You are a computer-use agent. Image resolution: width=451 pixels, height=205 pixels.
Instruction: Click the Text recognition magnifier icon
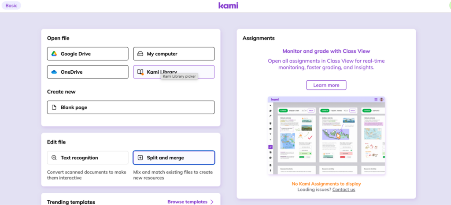54,158
